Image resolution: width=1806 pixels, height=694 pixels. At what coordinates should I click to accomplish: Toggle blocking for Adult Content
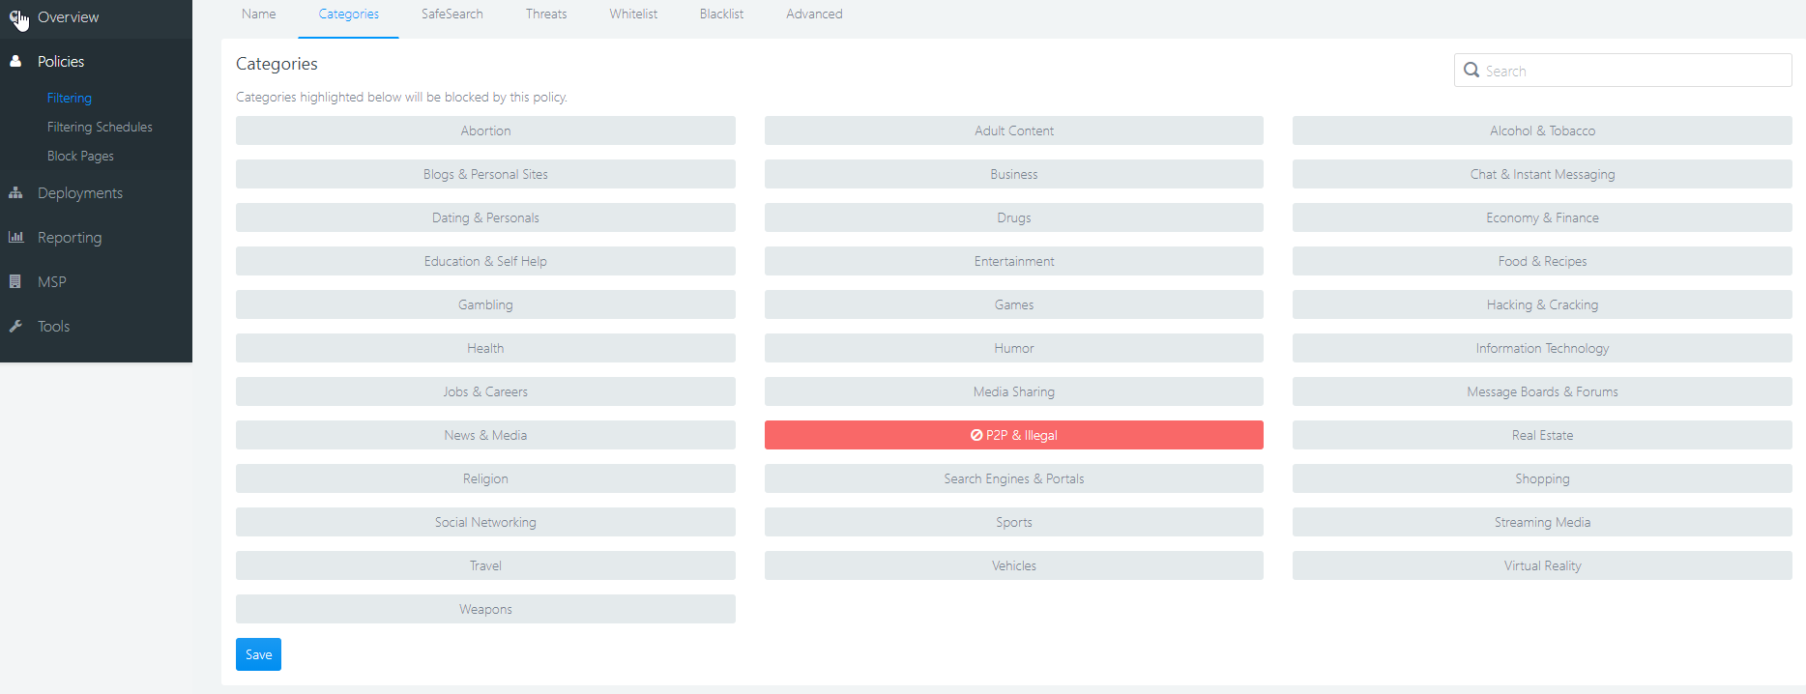1014,130
